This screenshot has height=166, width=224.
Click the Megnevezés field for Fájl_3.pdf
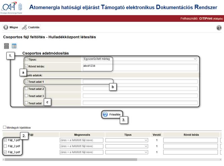coord(82,152)
